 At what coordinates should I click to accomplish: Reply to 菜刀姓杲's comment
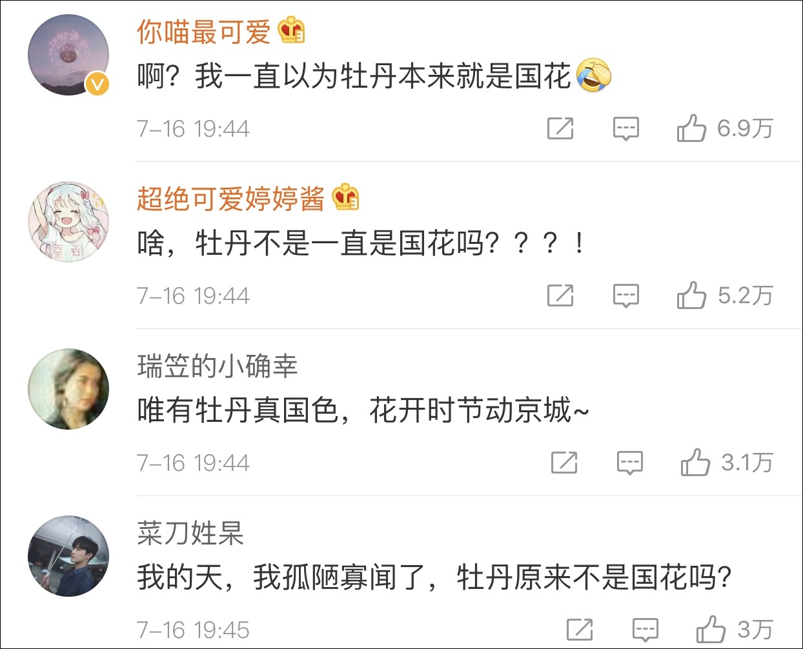pyautogui.click(x=645, y=630)
